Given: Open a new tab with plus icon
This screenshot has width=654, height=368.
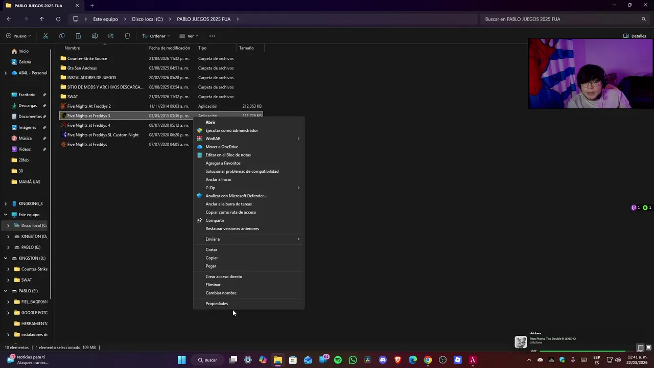Looking at the screenshot, I should point(92,6).
